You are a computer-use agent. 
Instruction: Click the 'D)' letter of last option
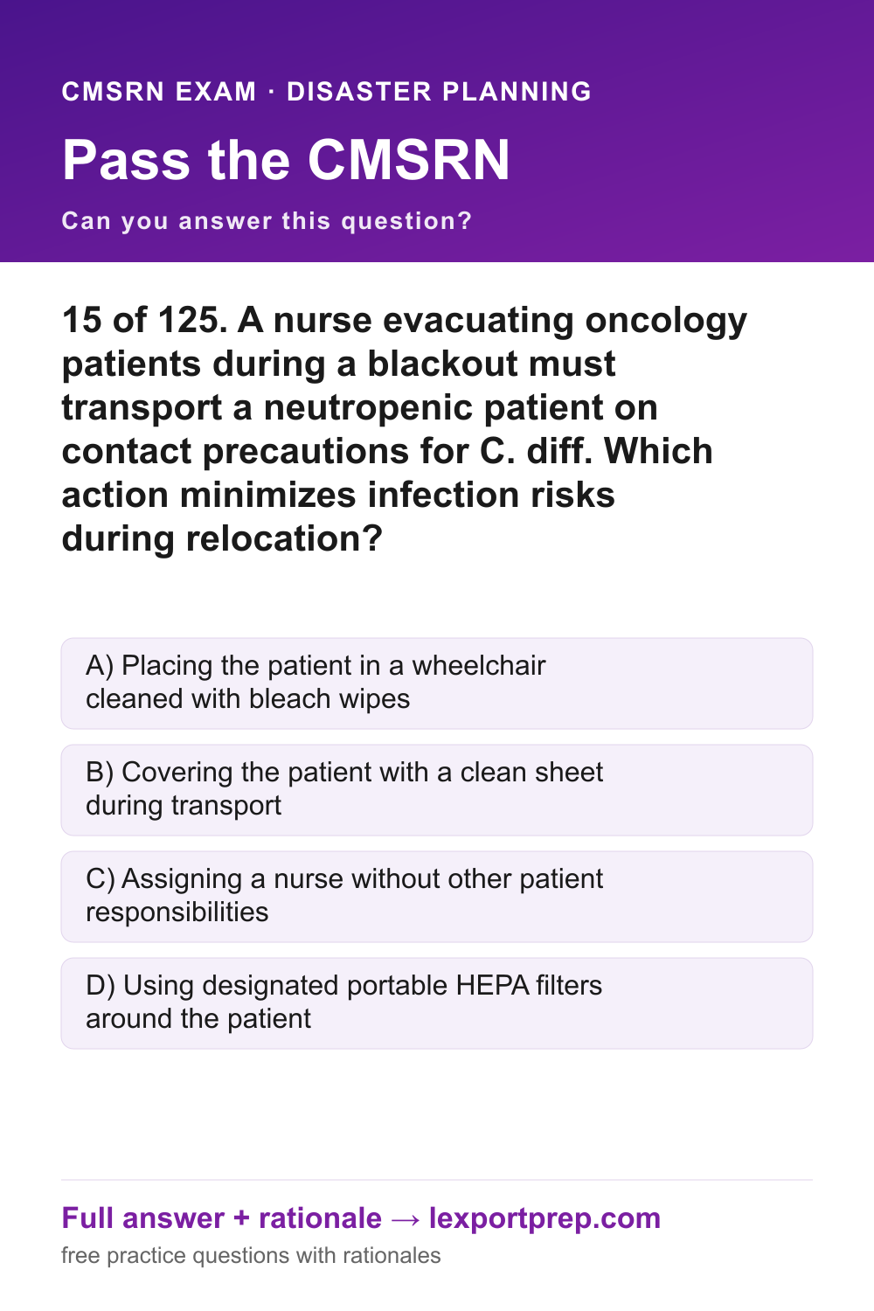point(101,986)
